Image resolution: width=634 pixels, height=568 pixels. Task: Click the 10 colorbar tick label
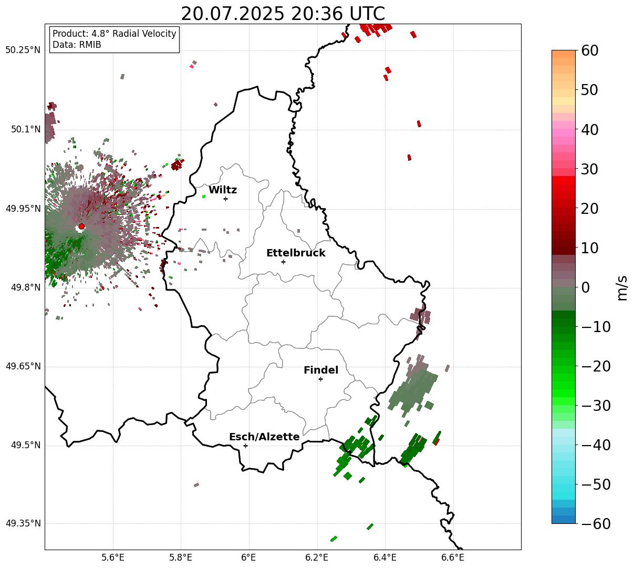click(x=590, y=248)
